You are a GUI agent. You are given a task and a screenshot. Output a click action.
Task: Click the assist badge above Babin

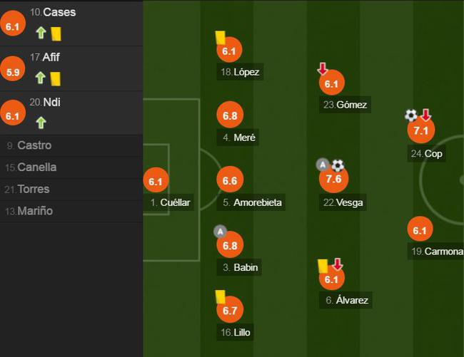220,231
